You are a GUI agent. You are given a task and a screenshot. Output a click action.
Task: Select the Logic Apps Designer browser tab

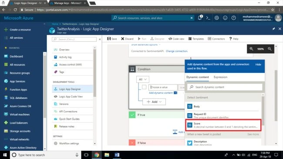click(x=27, y=3)
